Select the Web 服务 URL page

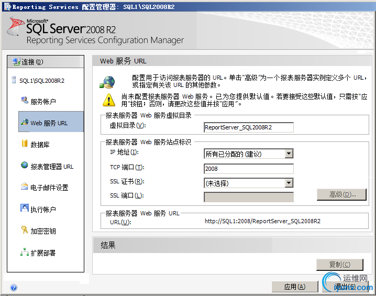click(51, 122)
